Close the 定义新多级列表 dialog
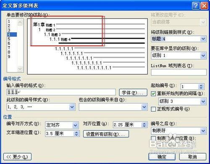The width and height of the screenshot is (210, 164). (204, 6)
